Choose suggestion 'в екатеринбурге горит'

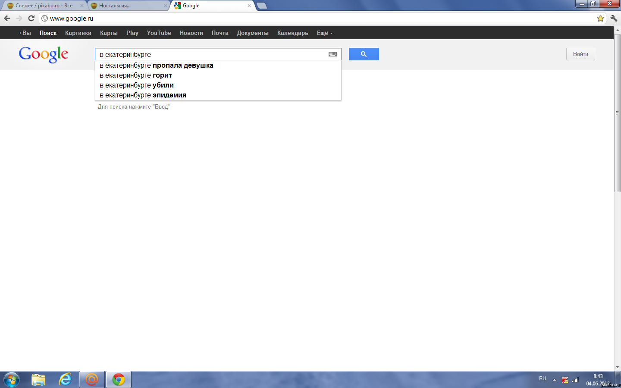pos(218,75)
